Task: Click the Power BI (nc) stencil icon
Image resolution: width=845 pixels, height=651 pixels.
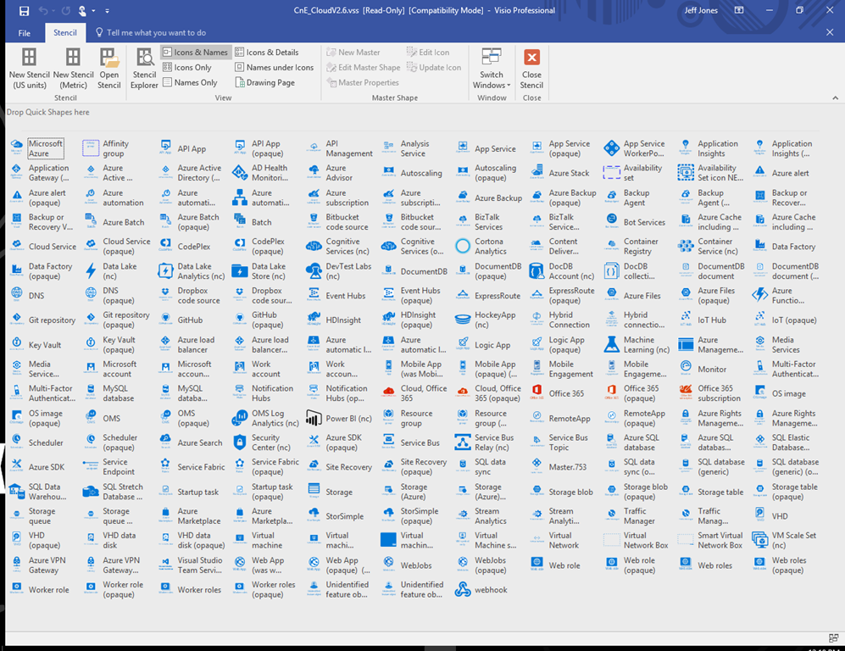Action: 314,419
